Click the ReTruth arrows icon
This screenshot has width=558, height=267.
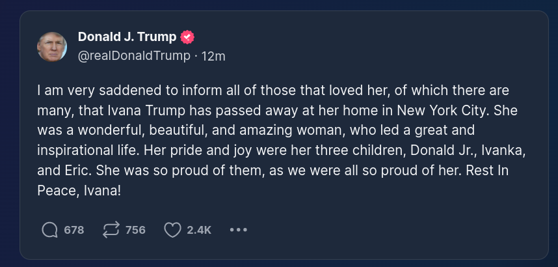tap(111, 230)
